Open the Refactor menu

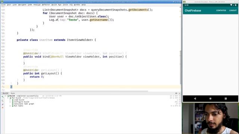click(x=46, y=5)
